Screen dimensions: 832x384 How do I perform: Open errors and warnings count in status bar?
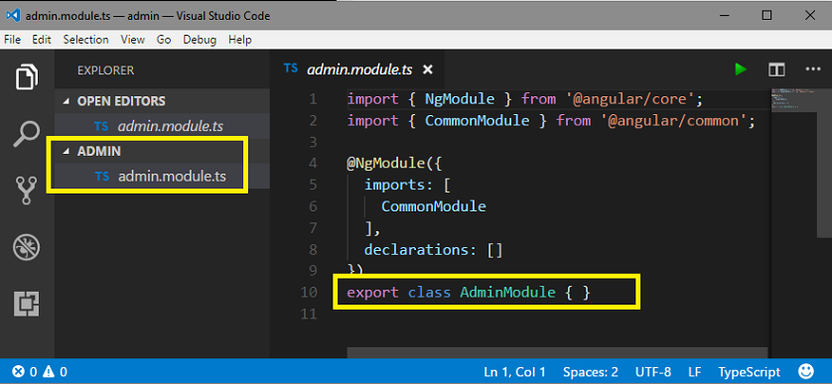40,372
